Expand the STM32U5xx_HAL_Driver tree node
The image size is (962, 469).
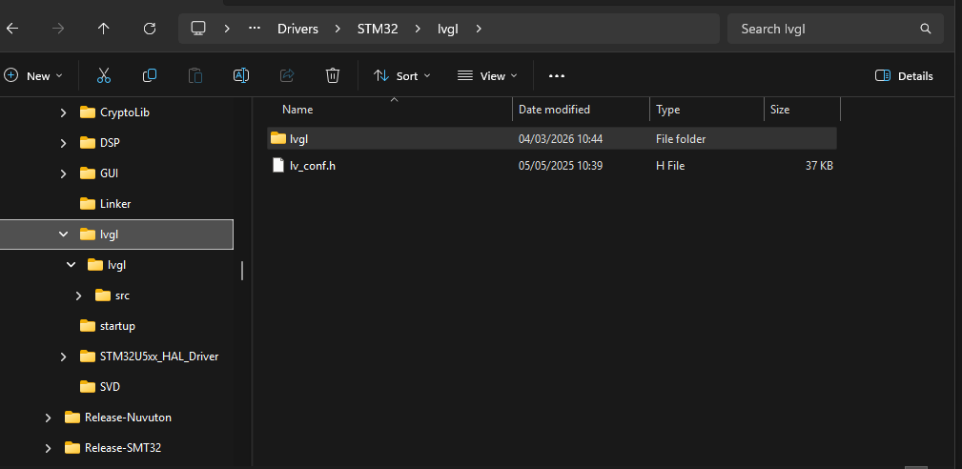(64, 357)
